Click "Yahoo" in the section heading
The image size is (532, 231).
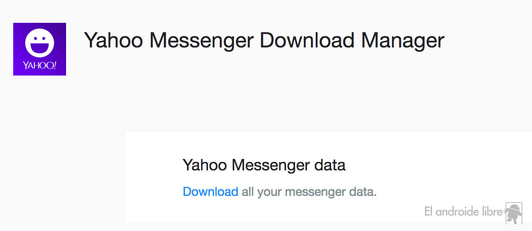click(x=204, y=165)
